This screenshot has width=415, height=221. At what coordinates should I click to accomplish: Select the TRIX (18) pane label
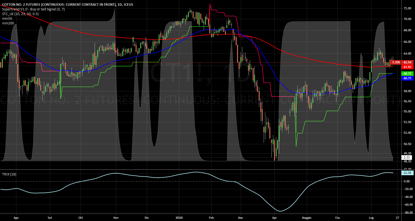(9, 174)
